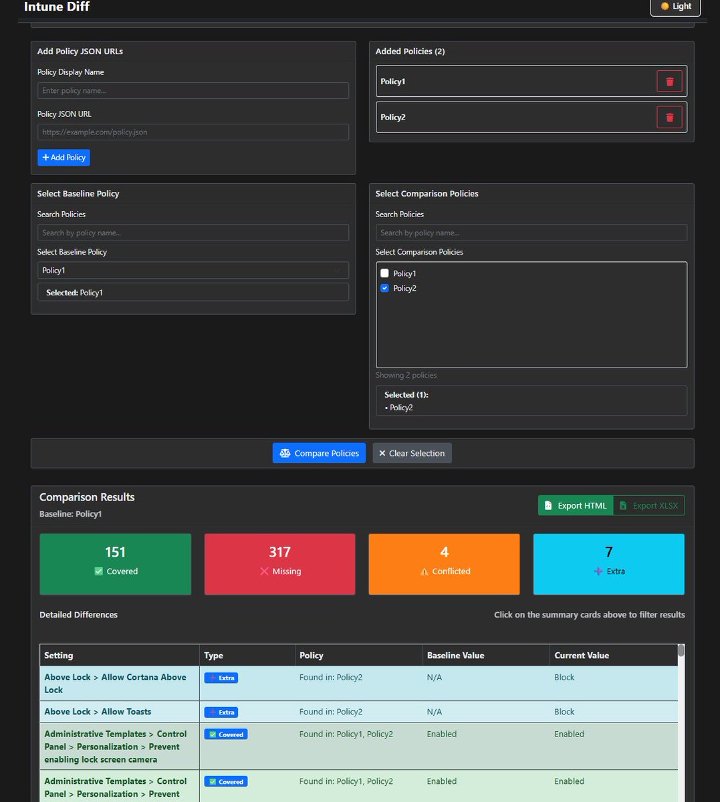Open the Select Baseline Policy dropdown
Image resolution: width=720 pixels, height=802 pixels.
point(193,271)
